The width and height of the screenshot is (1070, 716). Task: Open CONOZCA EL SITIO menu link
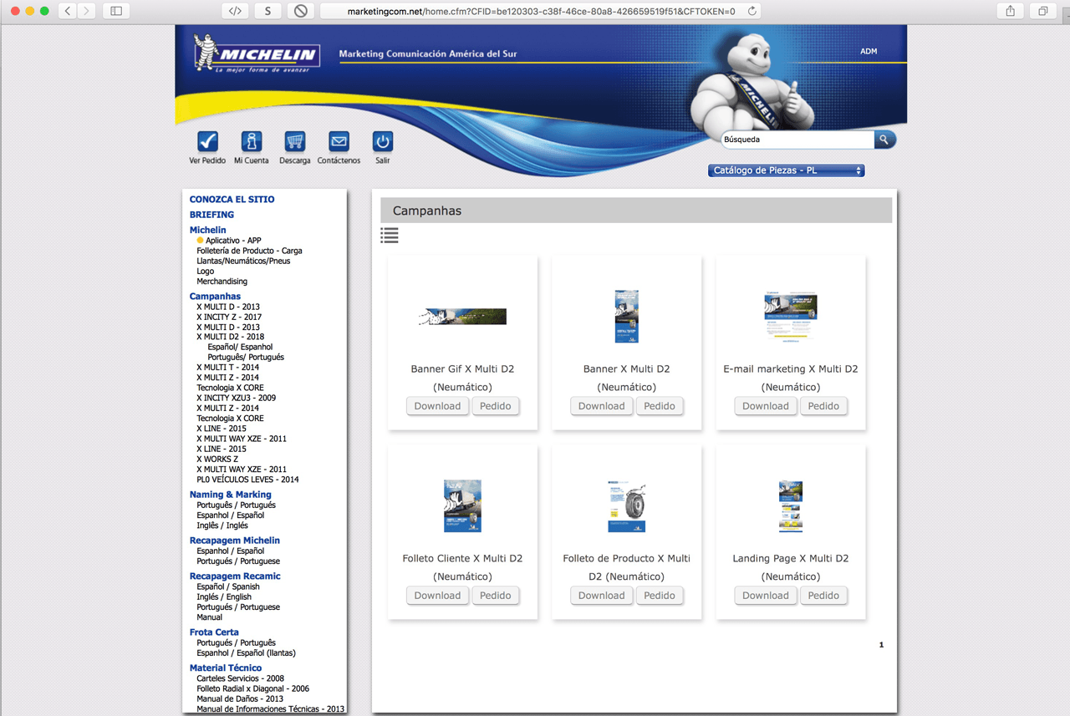232,200
